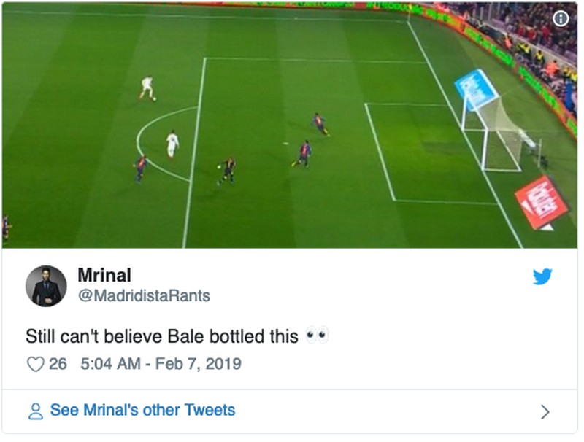Click the white-shirted player dribbling the ball
Screen dimensions: 584x442
147,88
